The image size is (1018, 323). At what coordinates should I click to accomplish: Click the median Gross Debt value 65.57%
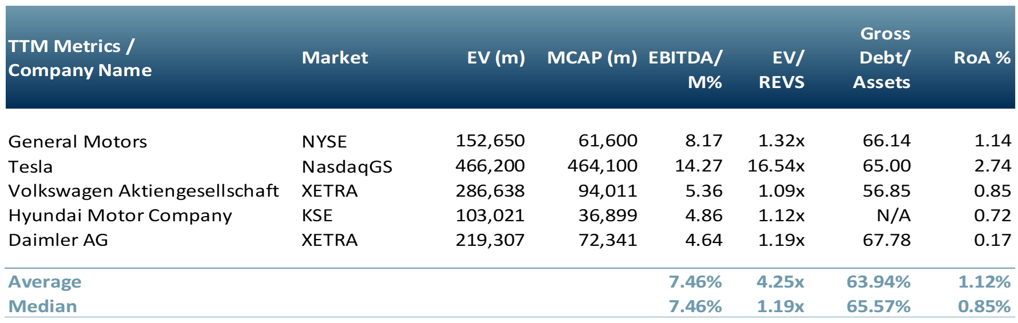click(x=878, y=306)
